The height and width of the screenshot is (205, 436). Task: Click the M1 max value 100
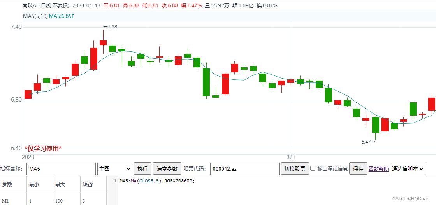click(59, 201)
